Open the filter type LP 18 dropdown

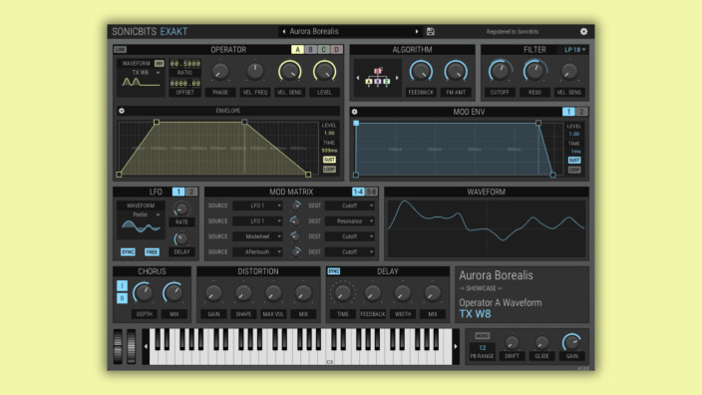[574, 50]
